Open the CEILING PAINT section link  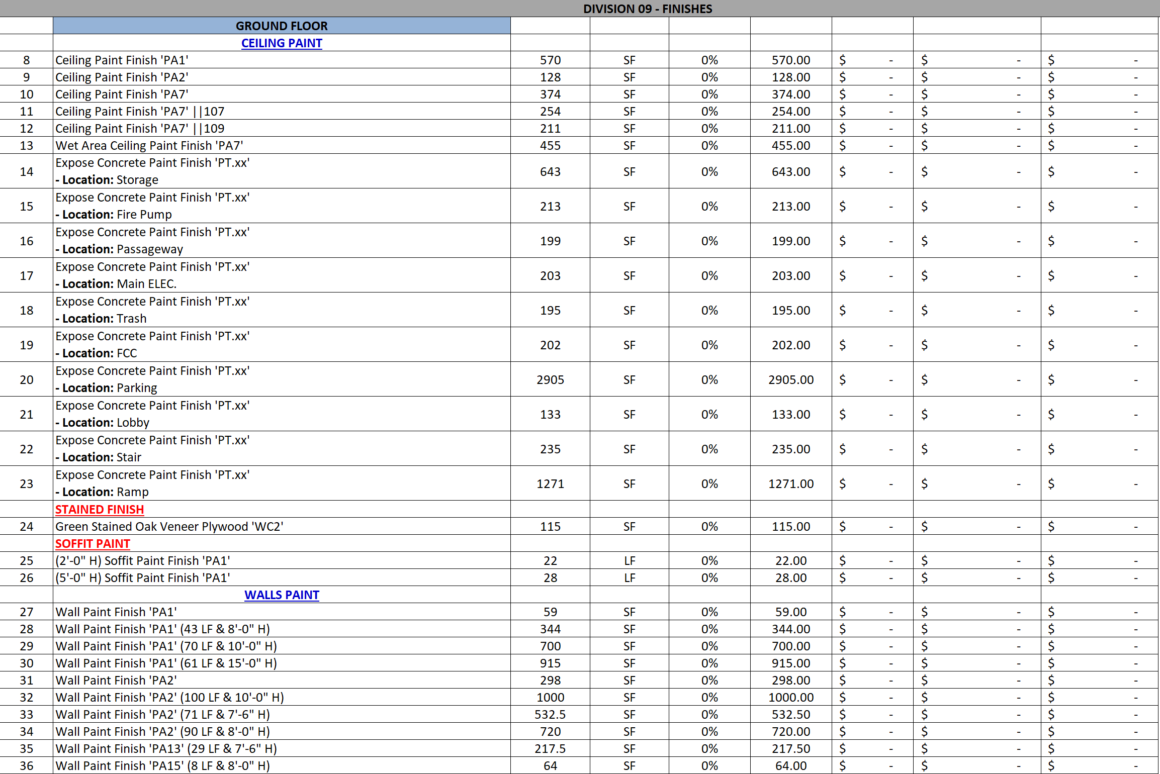[282, 43]
